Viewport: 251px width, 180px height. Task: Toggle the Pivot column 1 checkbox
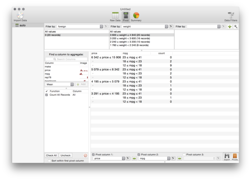pos(93,154)
